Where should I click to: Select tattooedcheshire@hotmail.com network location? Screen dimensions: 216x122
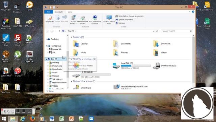point(130,87)
